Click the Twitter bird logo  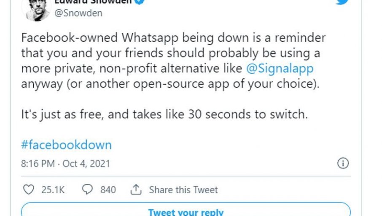[x=342, y=2]
